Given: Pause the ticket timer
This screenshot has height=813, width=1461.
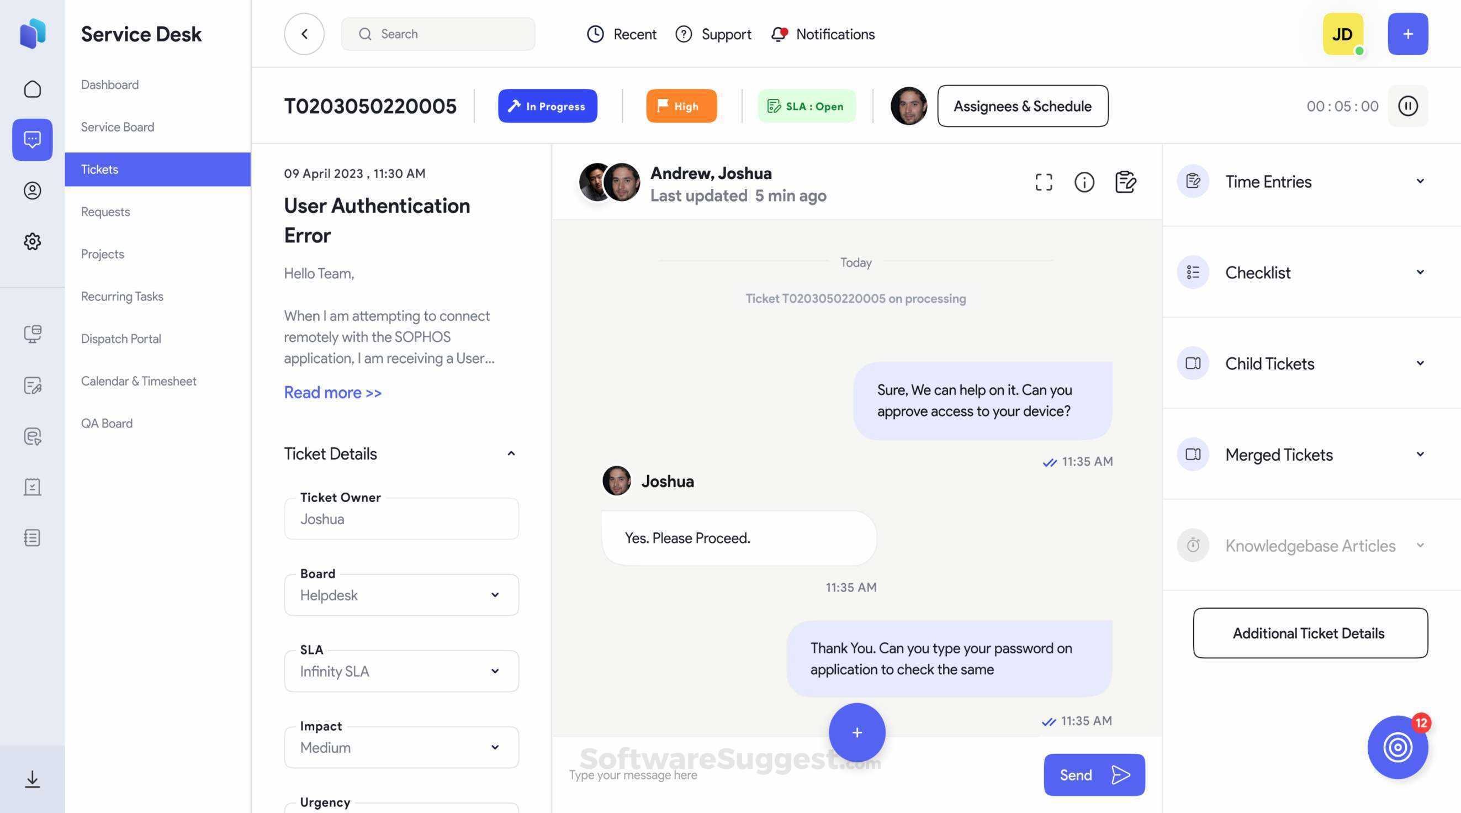Looking at the screenshot, I should point(1407,106).
